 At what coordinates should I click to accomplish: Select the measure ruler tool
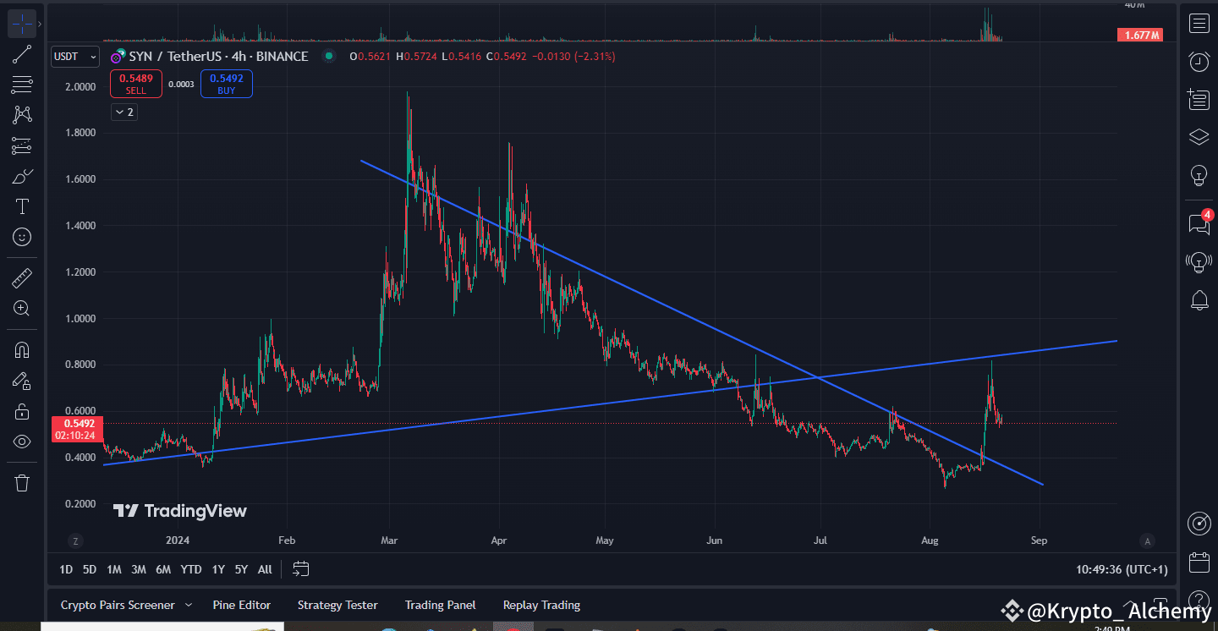21,277
